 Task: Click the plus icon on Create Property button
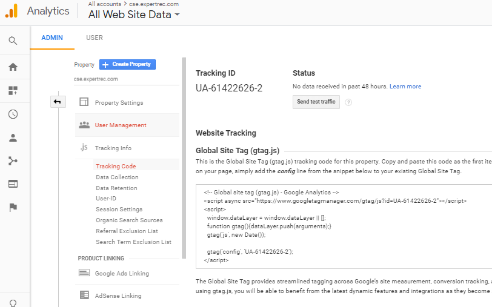[105, 65]
